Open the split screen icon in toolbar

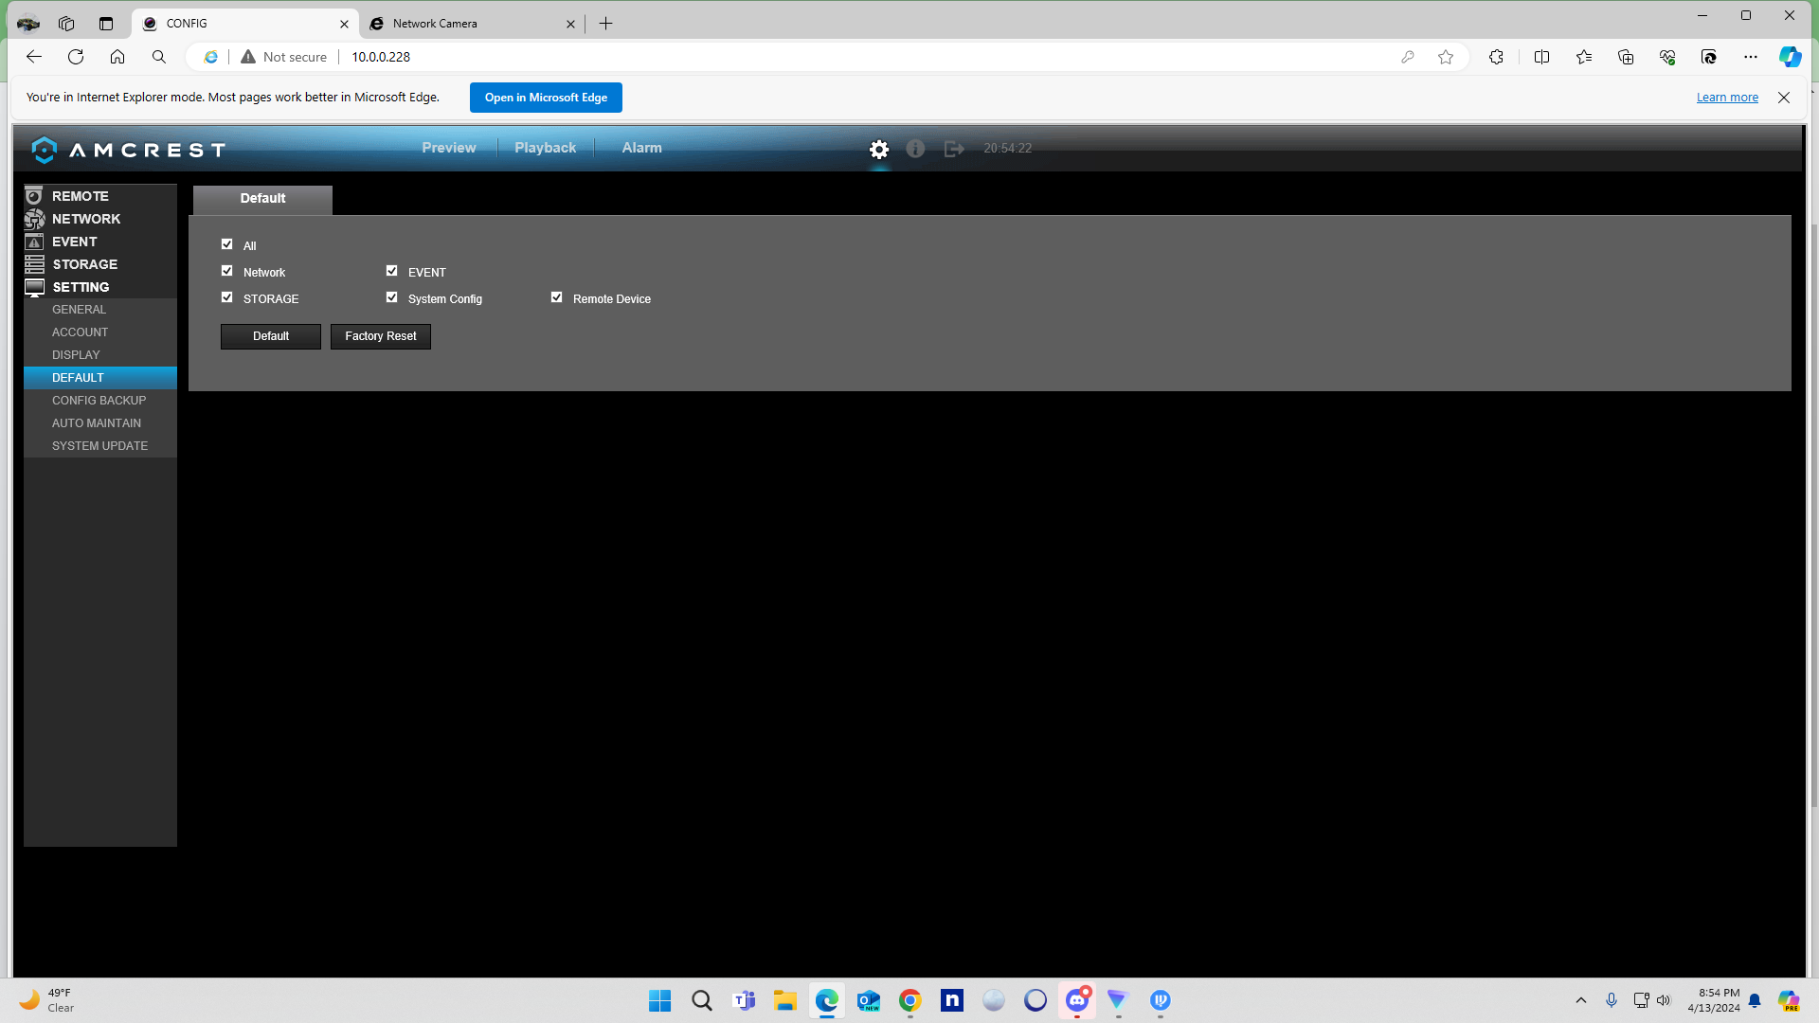(1541, 57)
